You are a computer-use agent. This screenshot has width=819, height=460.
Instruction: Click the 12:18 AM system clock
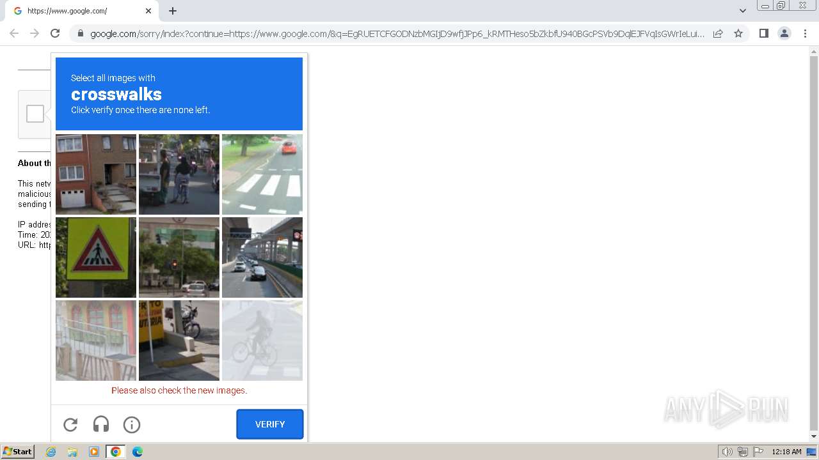click(786, 452)
